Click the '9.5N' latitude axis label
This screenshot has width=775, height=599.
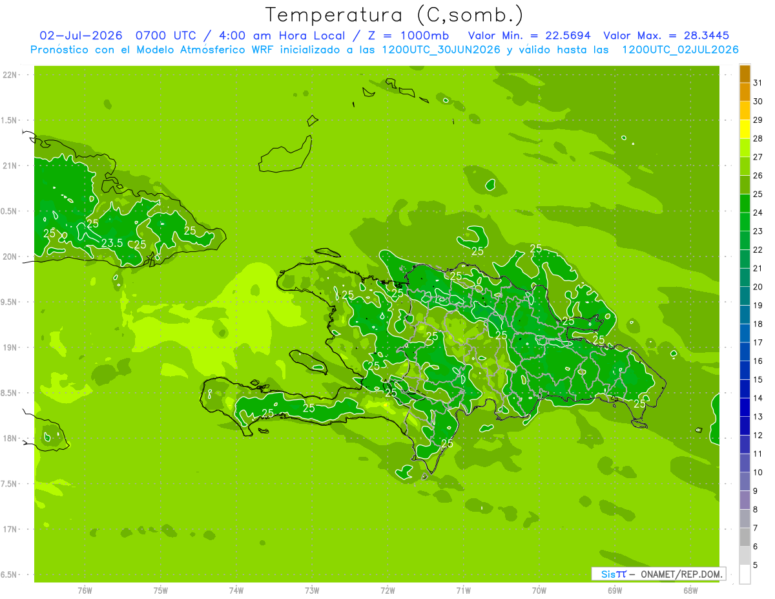pyautogui.click(x=10, y=302)
